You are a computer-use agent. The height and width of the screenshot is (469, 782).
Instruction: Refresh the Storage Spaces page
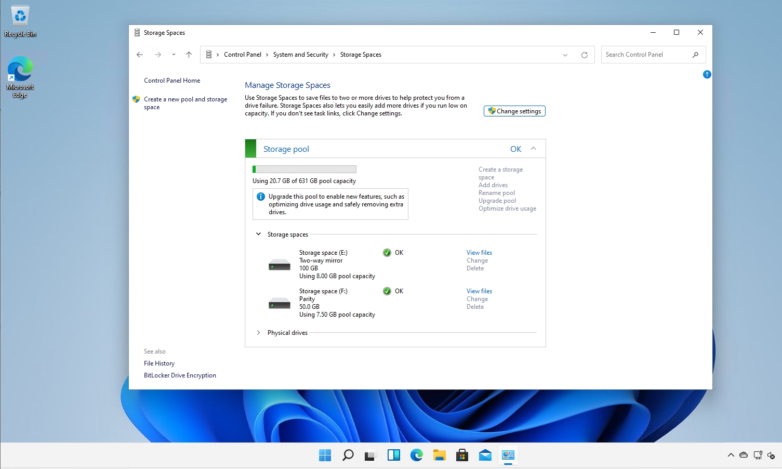coord(584,54)
